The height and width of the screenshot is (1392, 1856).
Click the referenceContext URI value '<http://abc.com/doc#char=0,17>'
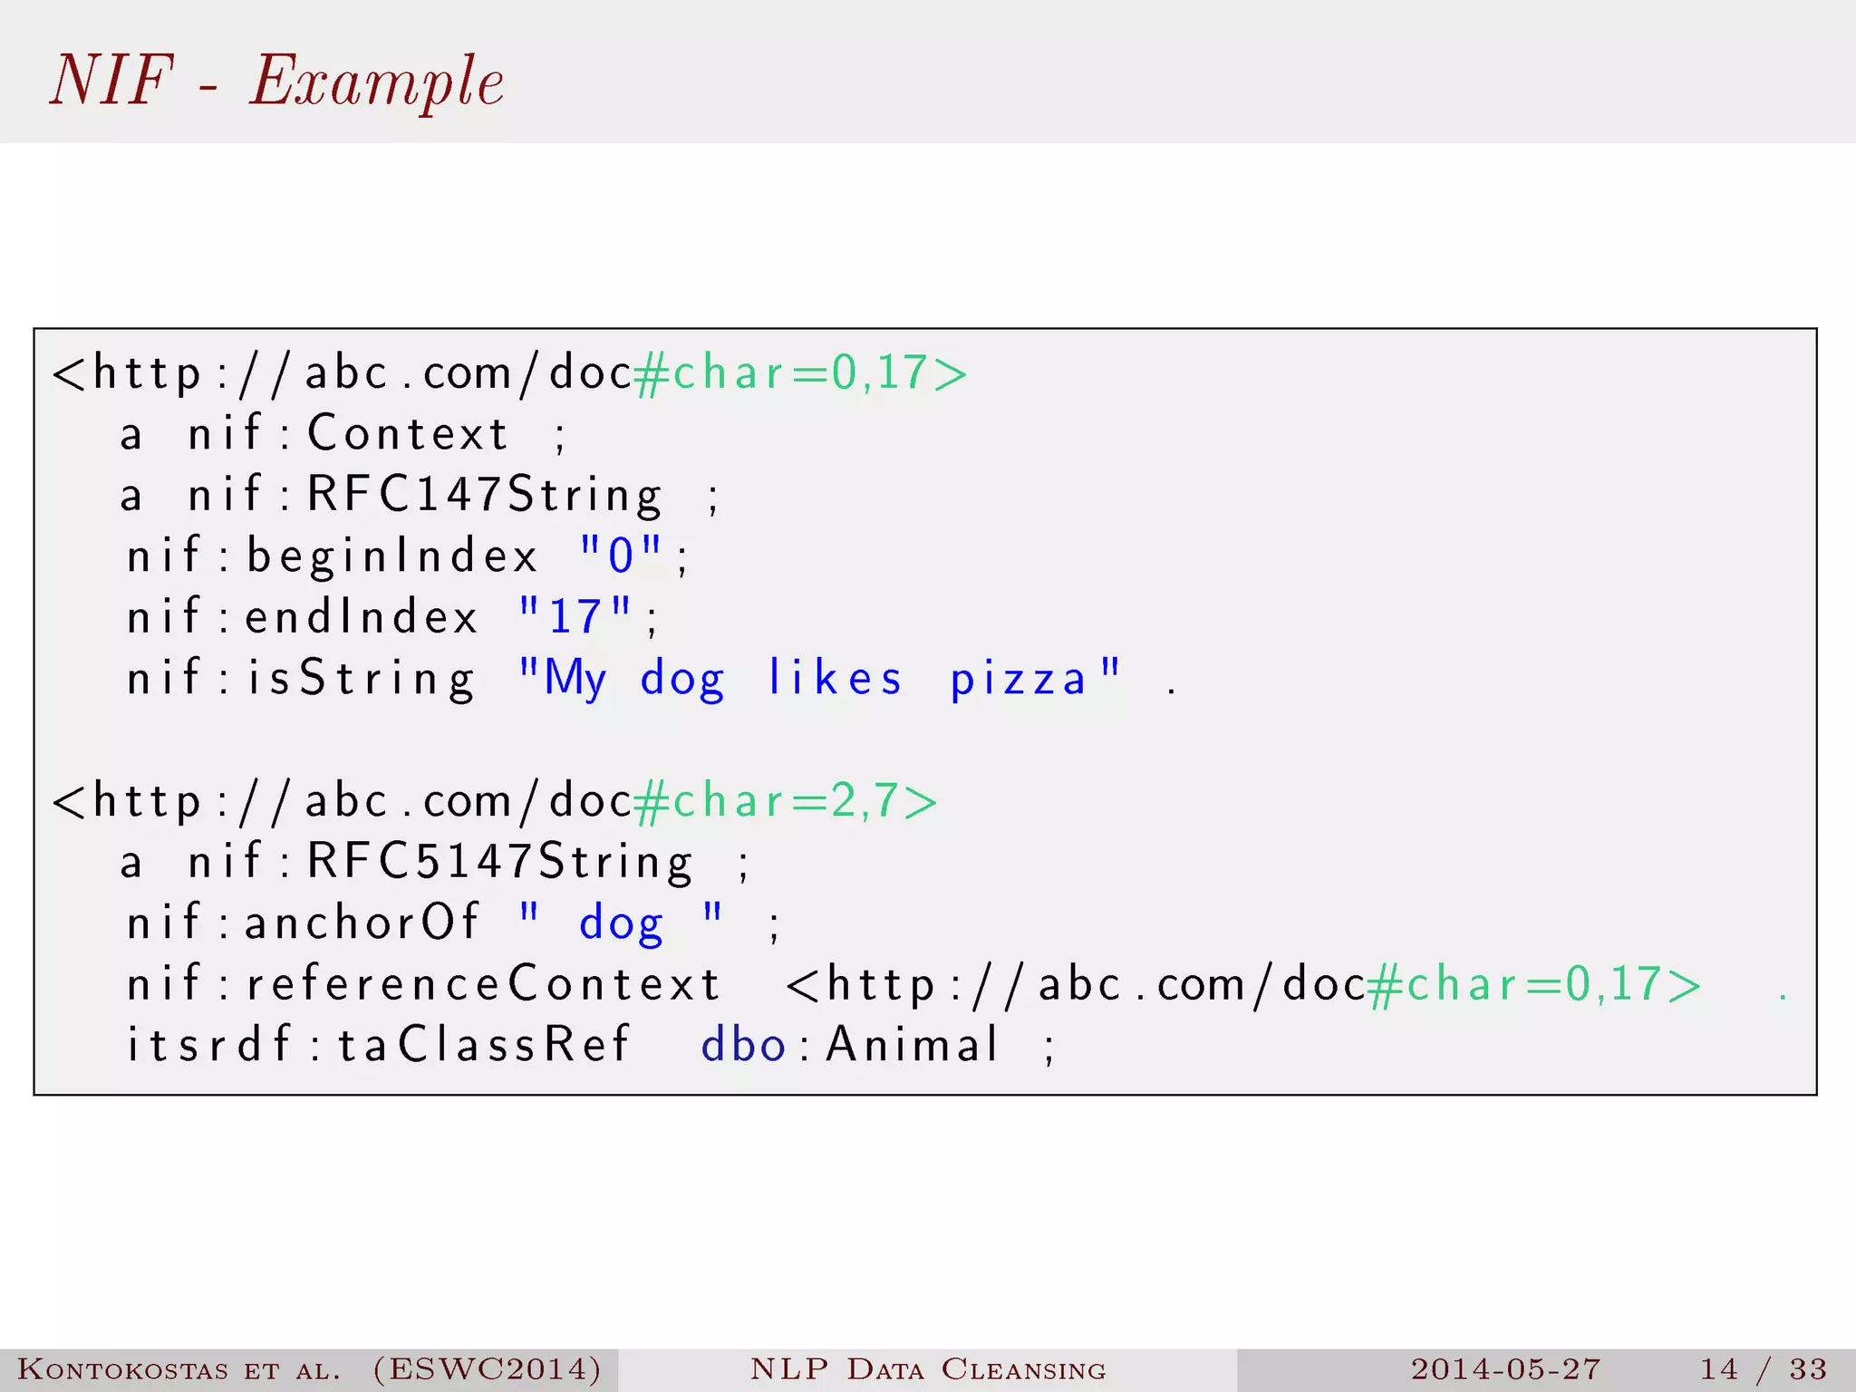tap(1243, 984)
